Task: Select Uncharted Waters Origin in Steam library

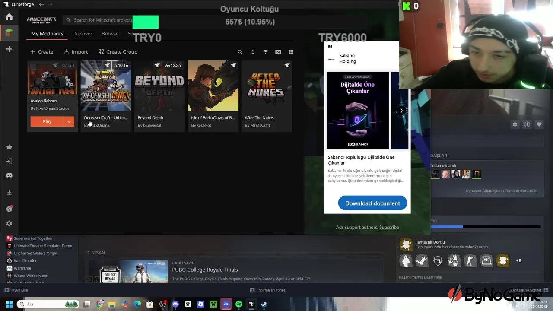Action: click(35, 253)
